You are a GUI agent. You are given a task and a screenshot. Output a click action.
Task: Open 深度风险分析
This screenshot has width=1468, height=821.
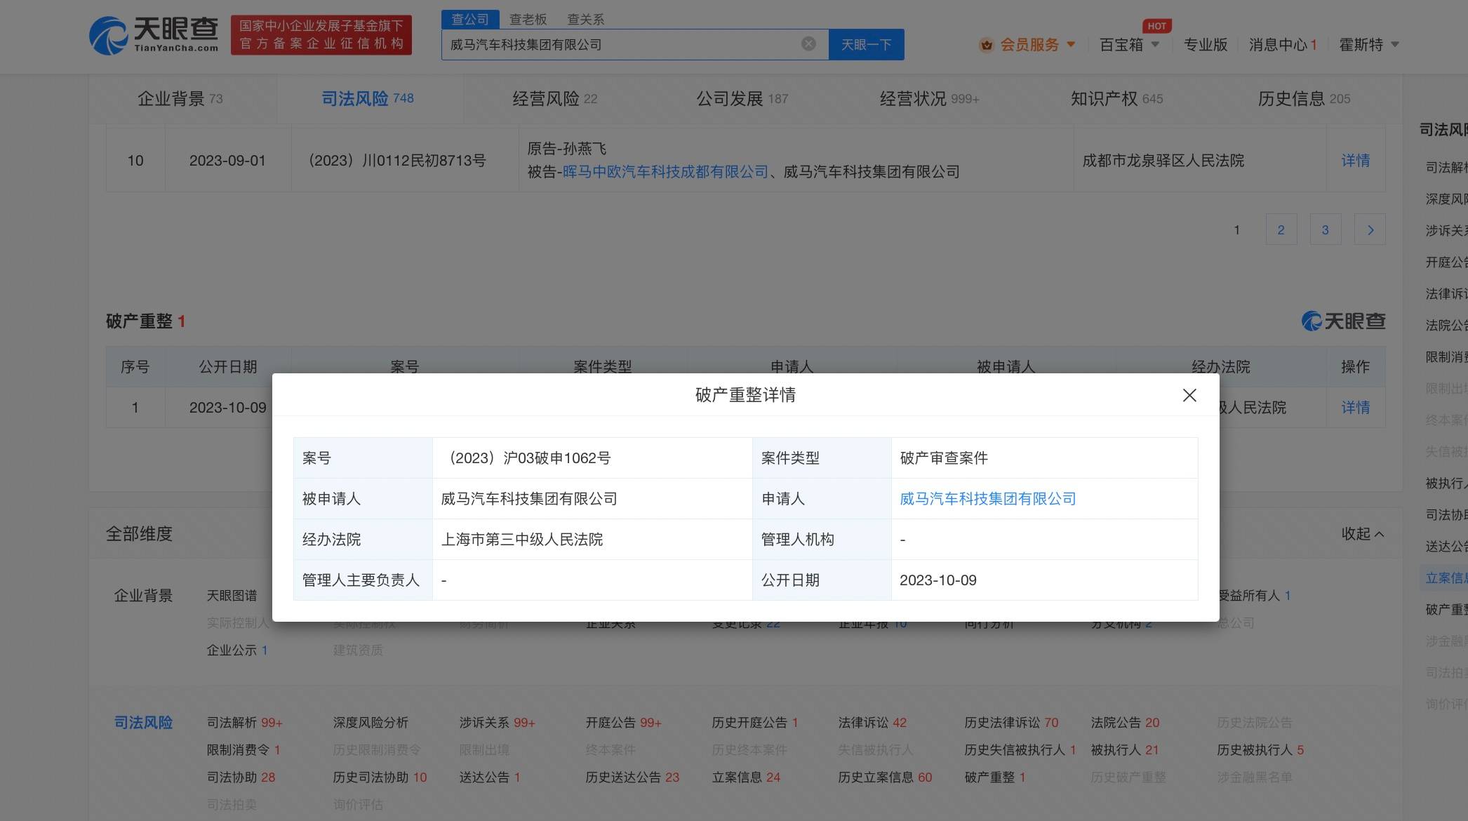[371, 723]
